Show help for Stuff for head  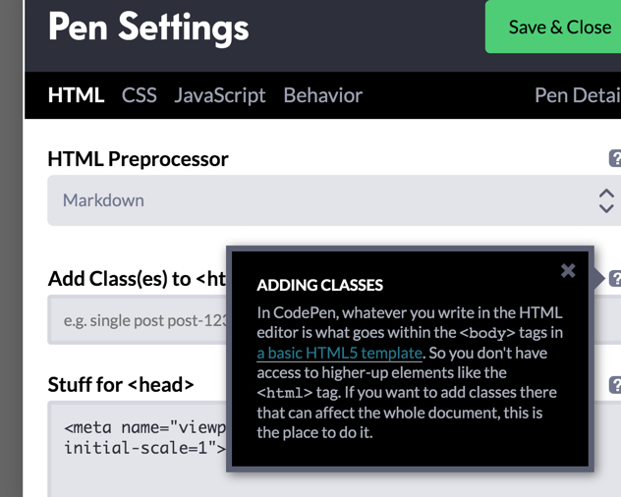615,384
